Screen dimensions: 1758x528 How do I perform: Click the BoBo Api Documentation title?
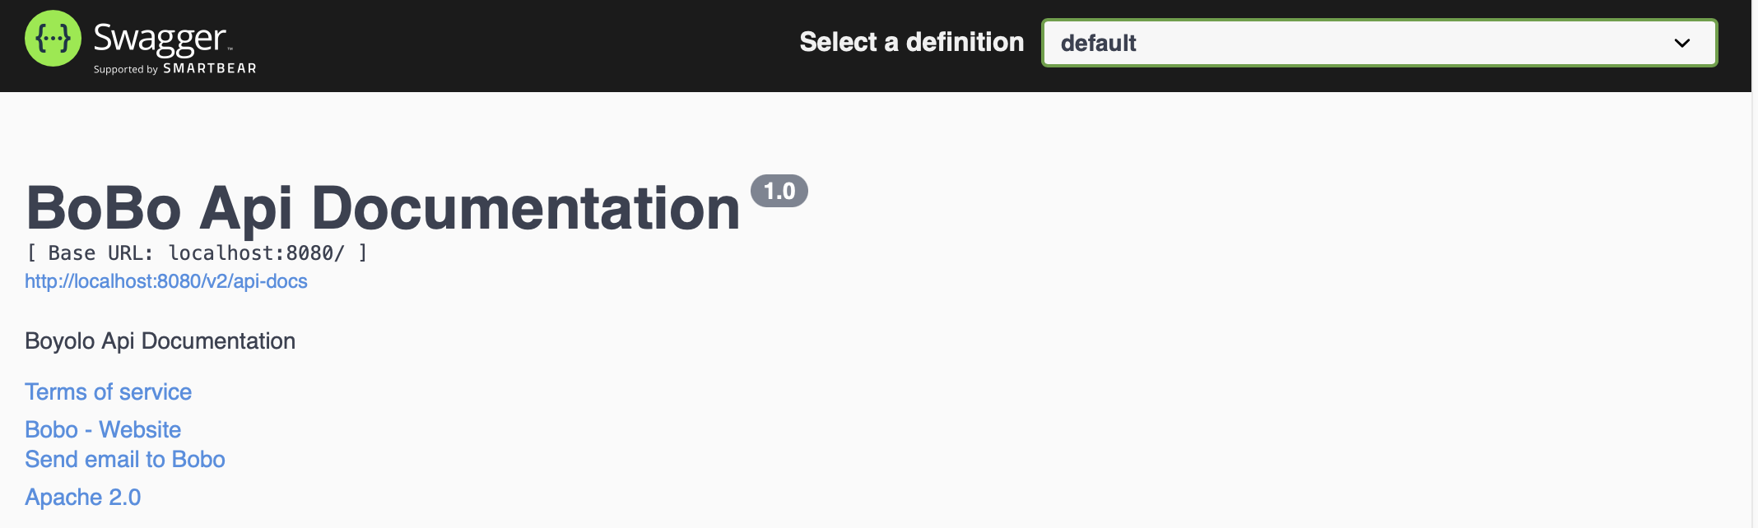[x=384, y=208]
